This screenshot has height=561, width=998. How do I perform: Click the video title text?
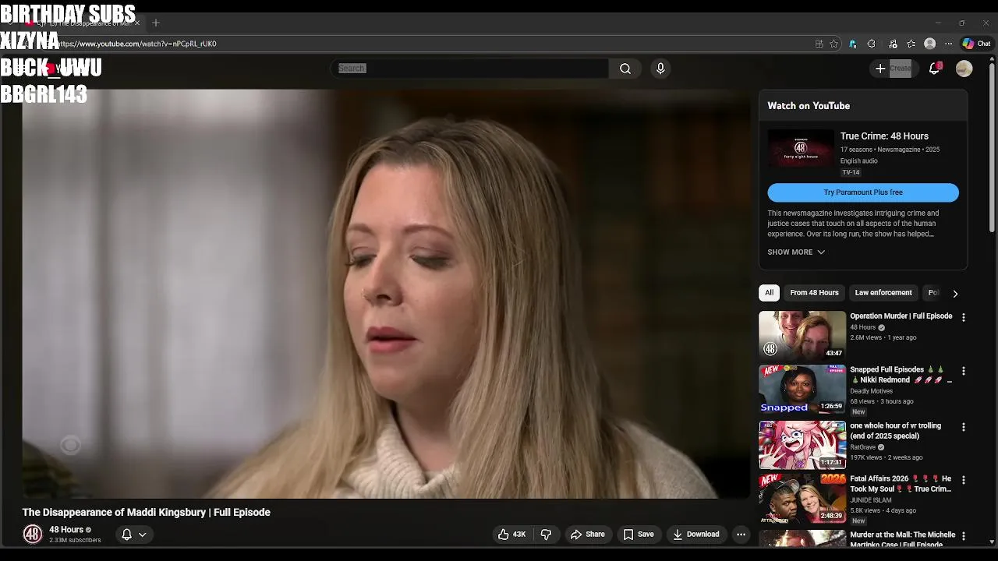146,512
